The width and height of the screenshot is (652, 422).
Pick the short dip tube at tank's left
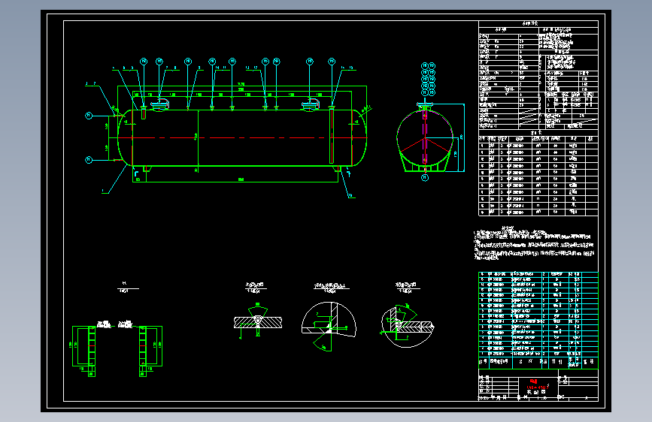click(144, 113)
